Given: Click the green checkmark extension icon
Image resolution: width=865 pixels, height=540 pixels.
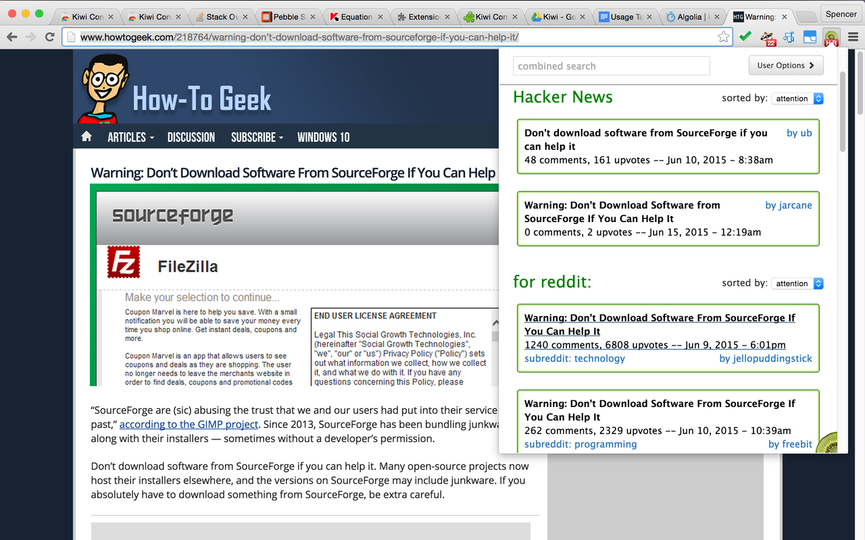Looking at the screenshot, I should (745, 37).
